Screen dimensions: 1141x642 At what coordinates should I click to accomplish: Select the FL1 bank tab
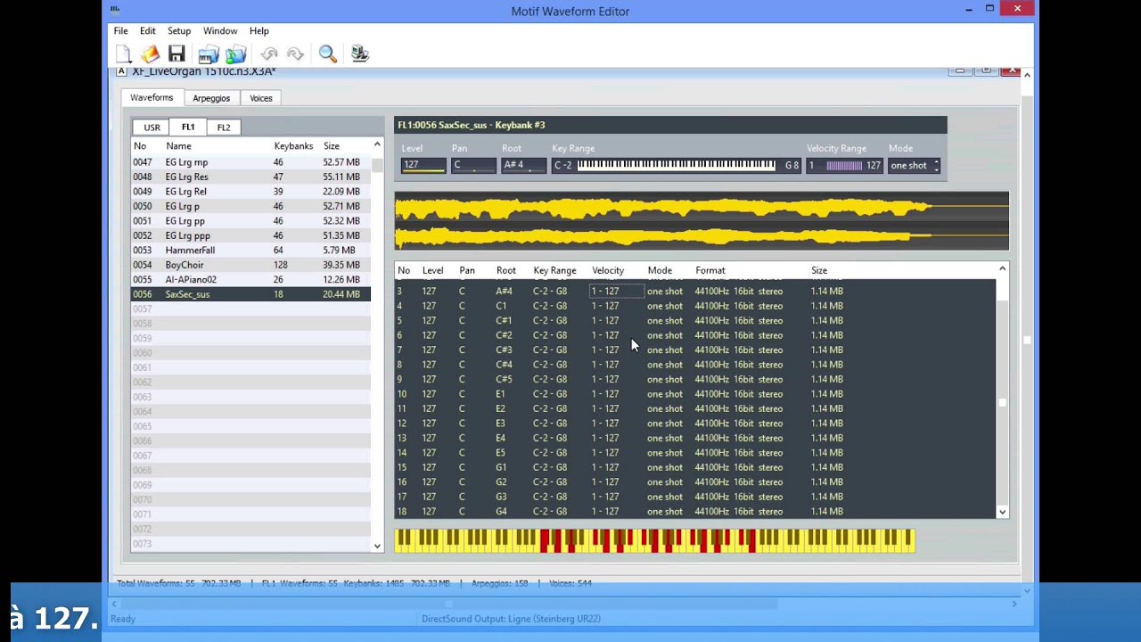[x=188, y=127]
